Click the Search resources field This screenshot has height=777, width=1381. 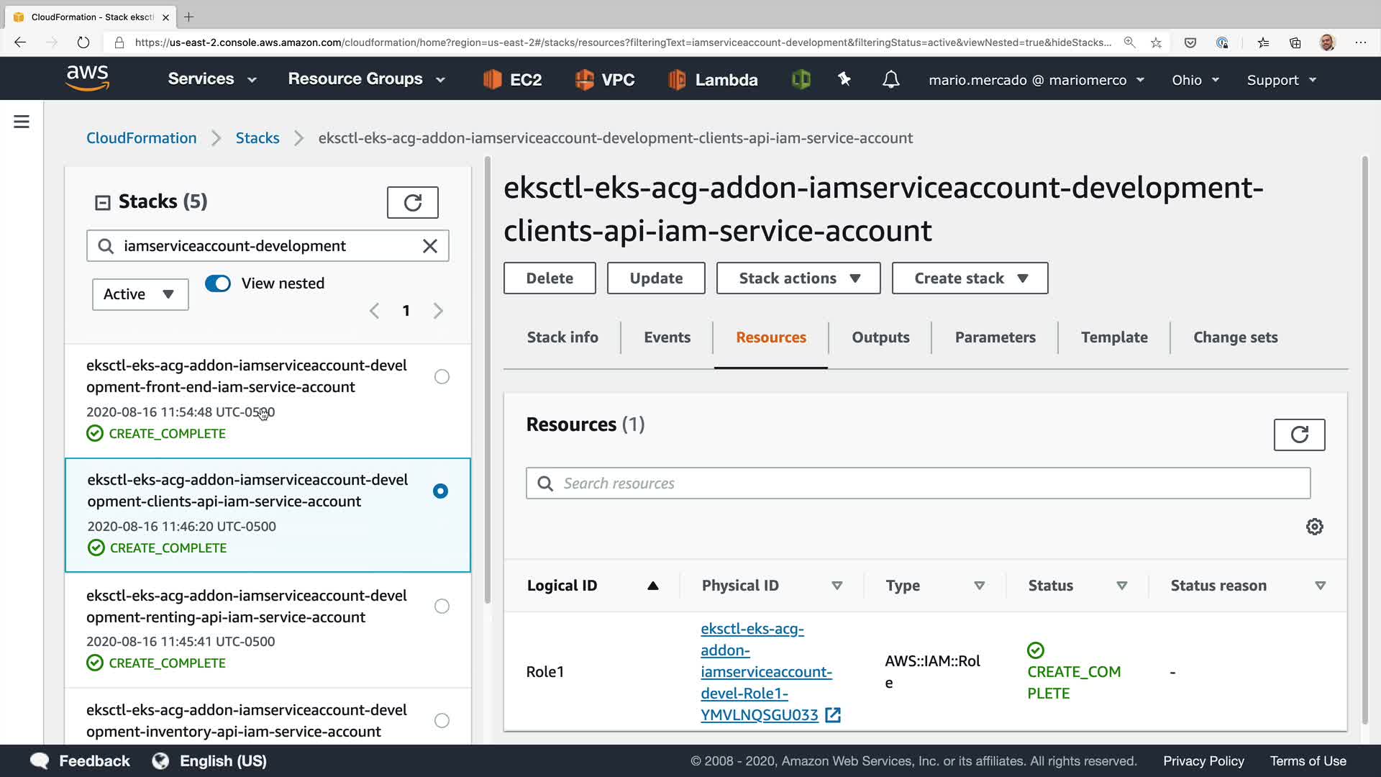928,483
